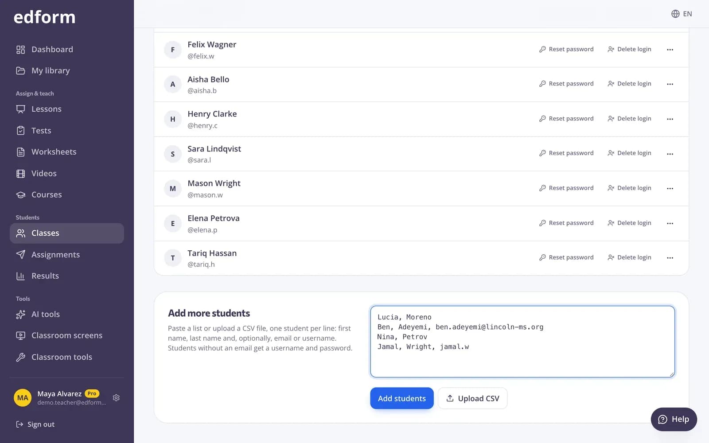Click the S avatar for Sara Lindqvist

173,154
